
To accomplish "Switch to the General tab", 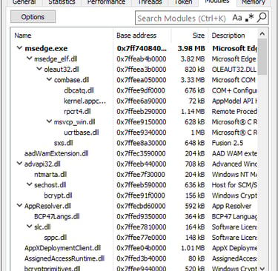I will [x=24, y=2].
